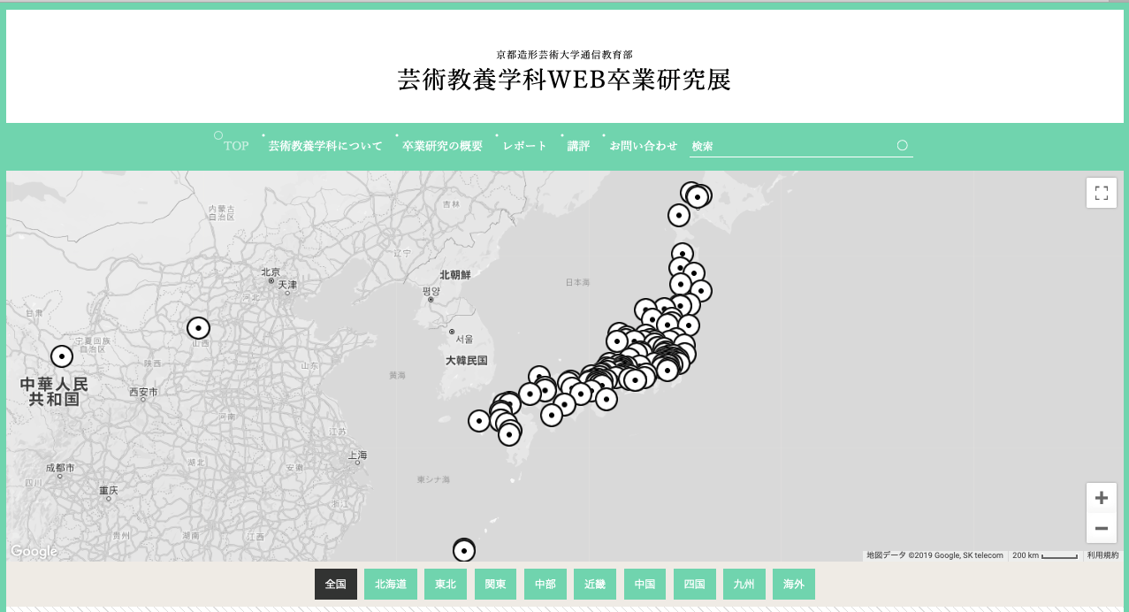Select the 全国 region filter
Viewport: 1129px width, 612px height.
(x=336, y=585)
